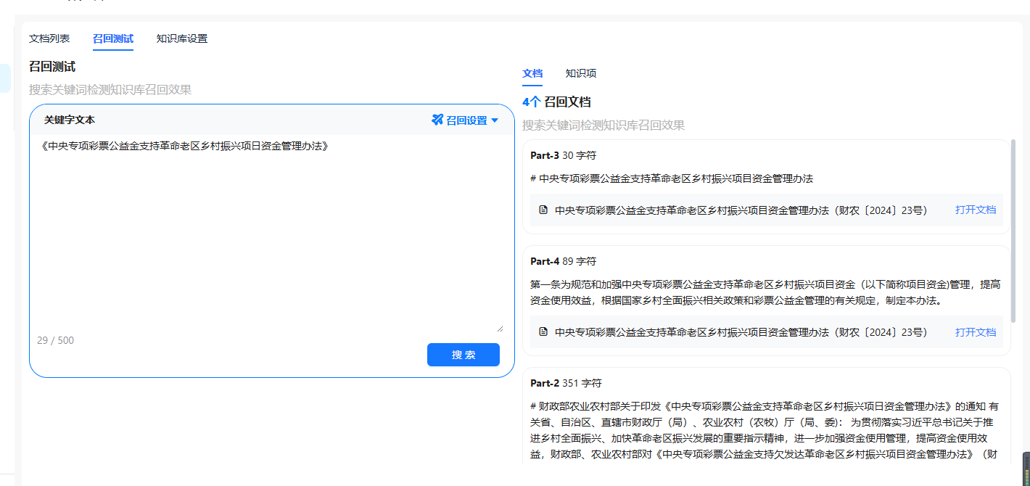Switch to the 文档列表 tab
The image size is (1030, 486).
click(49, 38)
